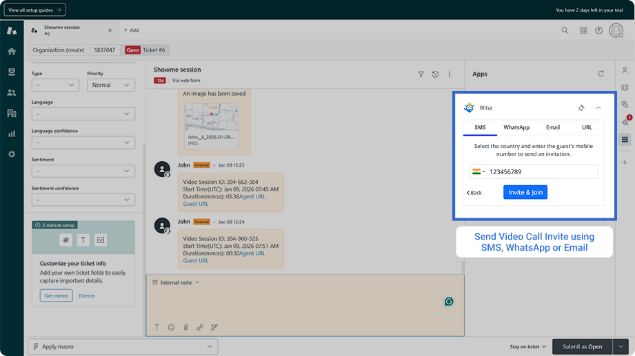This screenshot has width=635, height=356.
Task: Click the plus icon in right rail
Action: 625,163
